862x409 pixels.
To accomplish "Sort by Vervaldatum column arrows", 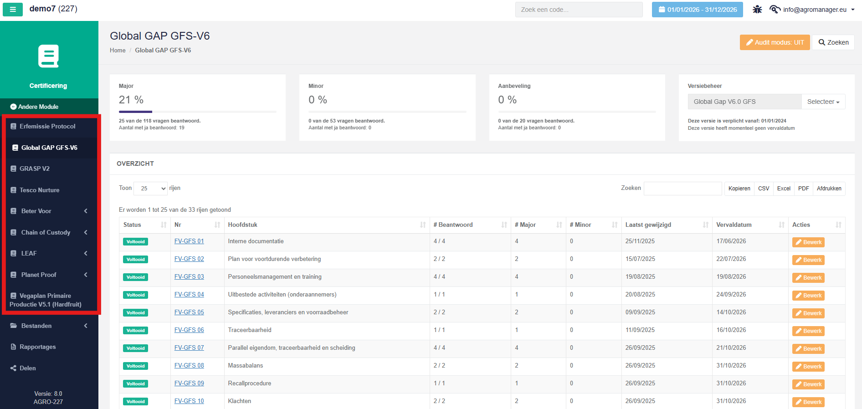I will [x=782, y=225].
